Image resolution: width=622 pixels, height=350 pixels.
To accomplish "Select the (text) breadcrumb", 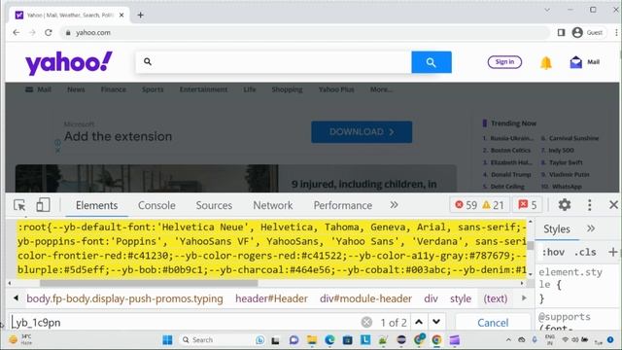I will point(495,298).
